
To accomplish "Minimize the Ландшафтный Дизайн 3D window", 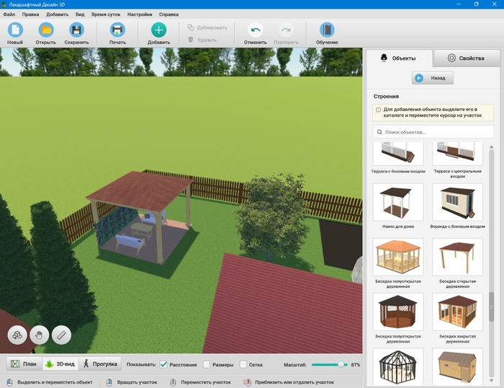I will (459, 4).
